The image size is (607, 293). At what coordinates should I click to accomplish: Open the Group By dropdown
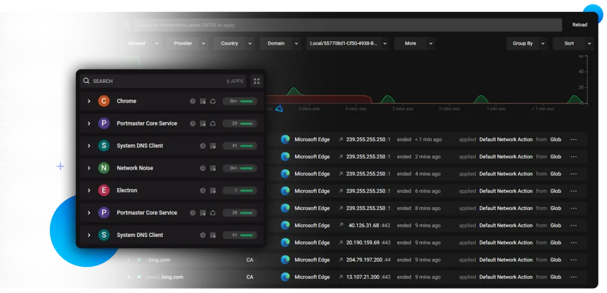[527, 43]
